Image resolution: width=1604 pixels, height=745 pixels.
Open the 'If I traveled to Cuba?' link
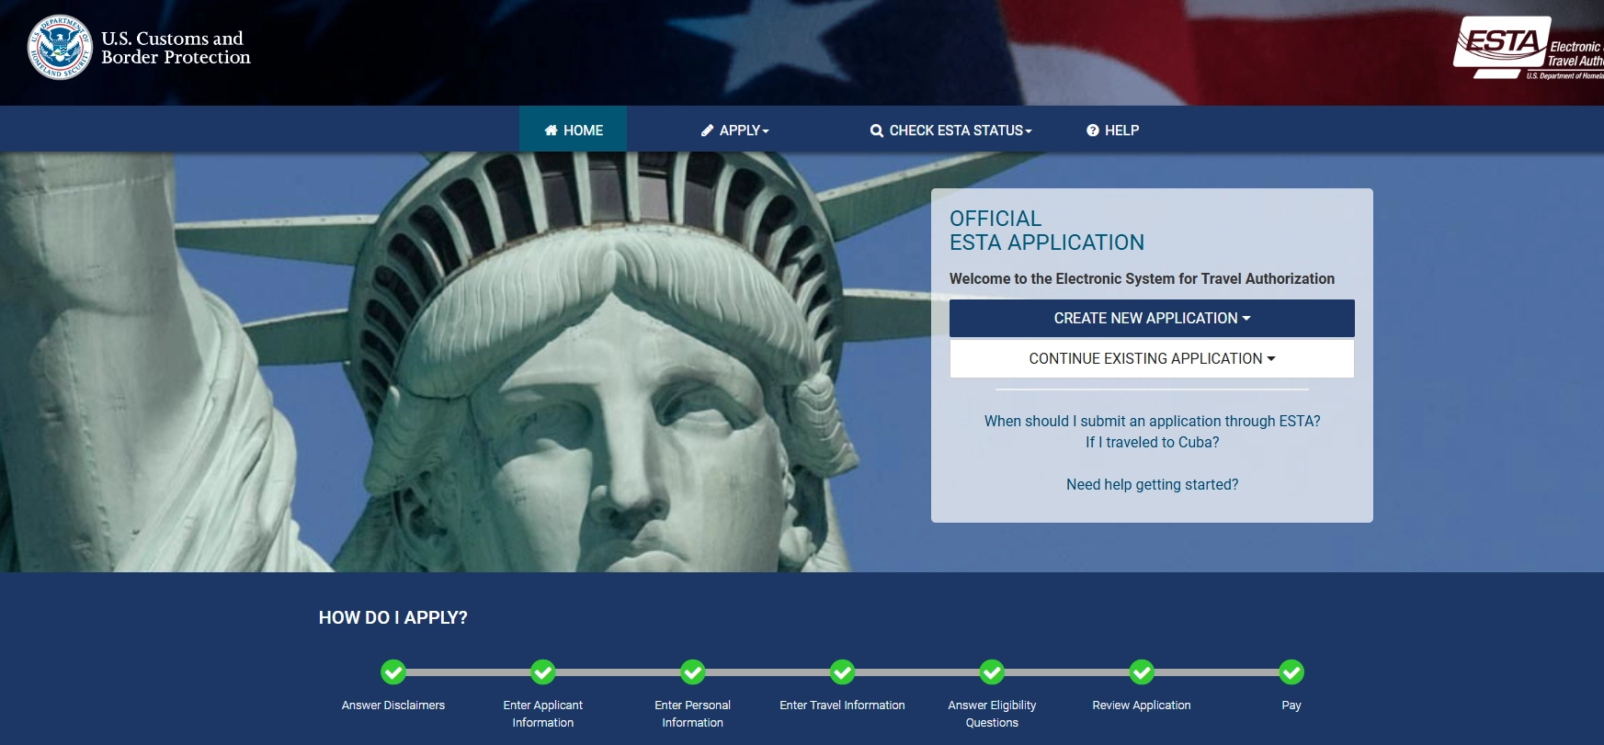(1152, 442)
